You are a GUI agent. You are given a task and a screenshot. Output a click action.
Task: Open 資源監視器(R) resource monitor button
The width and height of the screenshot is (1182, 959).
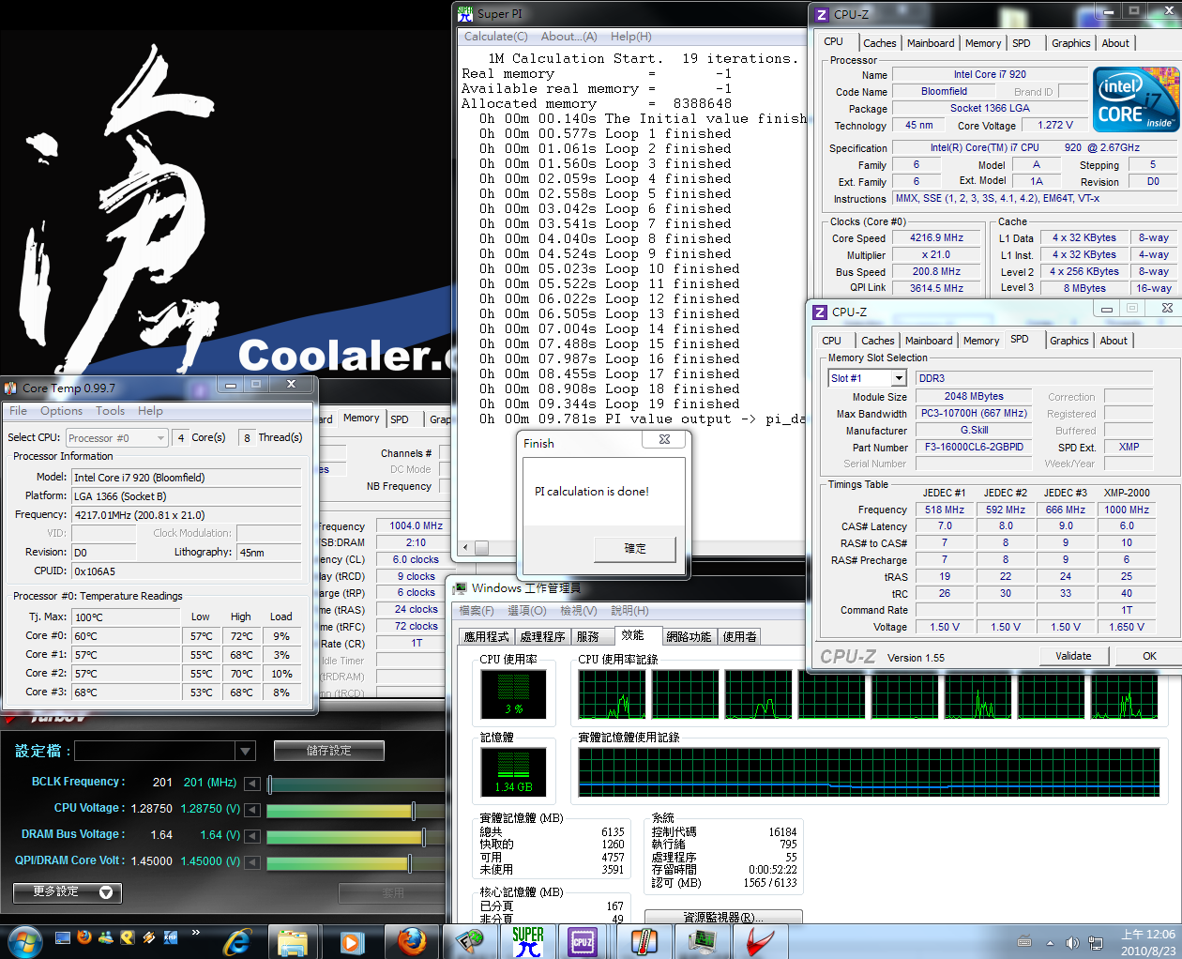[x=723, y=917]
